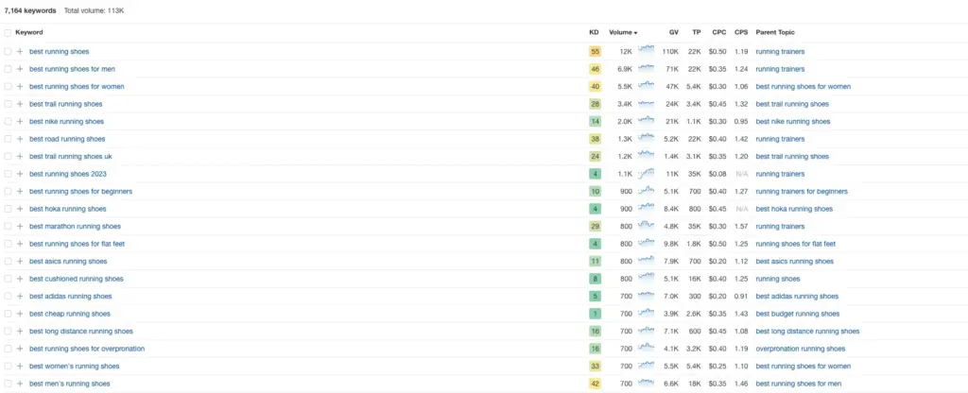Tick the select-all checkbox in the Keyword header
The height and width of the screenshot is (393, 968).
9,32
